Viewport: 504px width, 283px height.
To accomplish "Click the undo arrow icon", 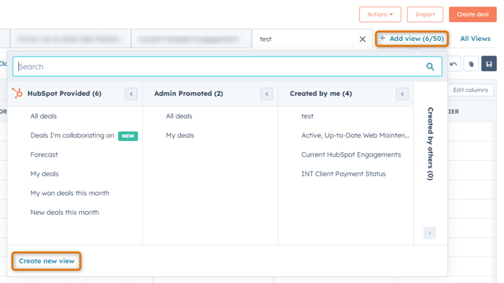I will coord(453,64).
